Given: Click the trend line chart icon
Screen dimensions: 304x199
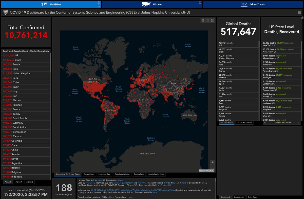Looking at the screenshot, I should pyautogui.click(x=244, y=4).
